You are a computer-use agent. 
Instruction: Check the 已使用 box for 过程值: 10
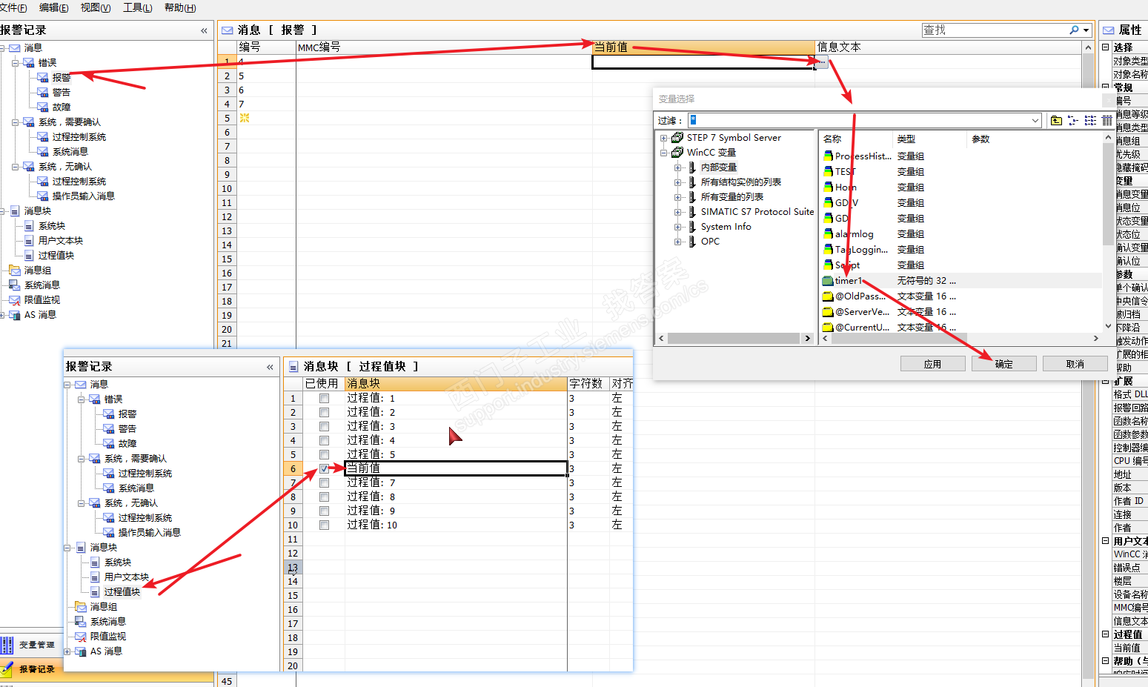(324, 525)
